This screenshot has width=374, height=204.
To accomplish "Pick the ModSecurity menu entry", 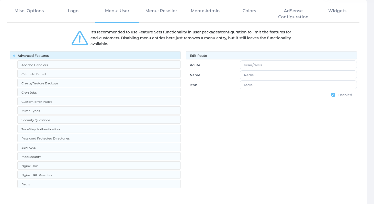I will 99,157.
